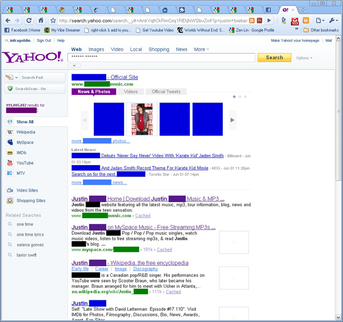Click the 'taylor swift' related search
343x322 pixels.
[x=27, y=255]
